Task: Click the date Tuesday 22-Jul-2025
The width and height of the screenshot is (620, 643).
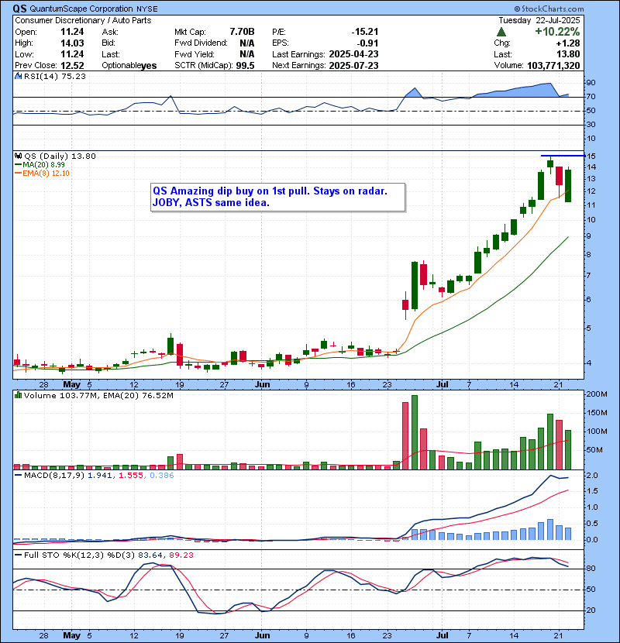Action: pos(539,20)
